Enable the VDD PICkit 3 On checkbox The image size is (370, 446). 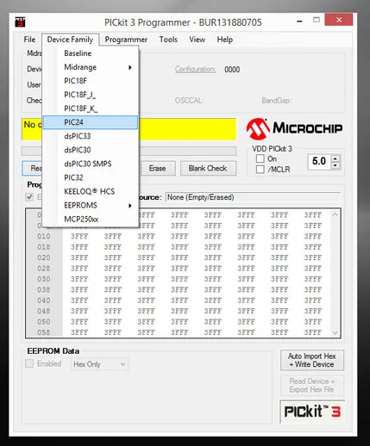pyautogui.click(x=260, y=158)
